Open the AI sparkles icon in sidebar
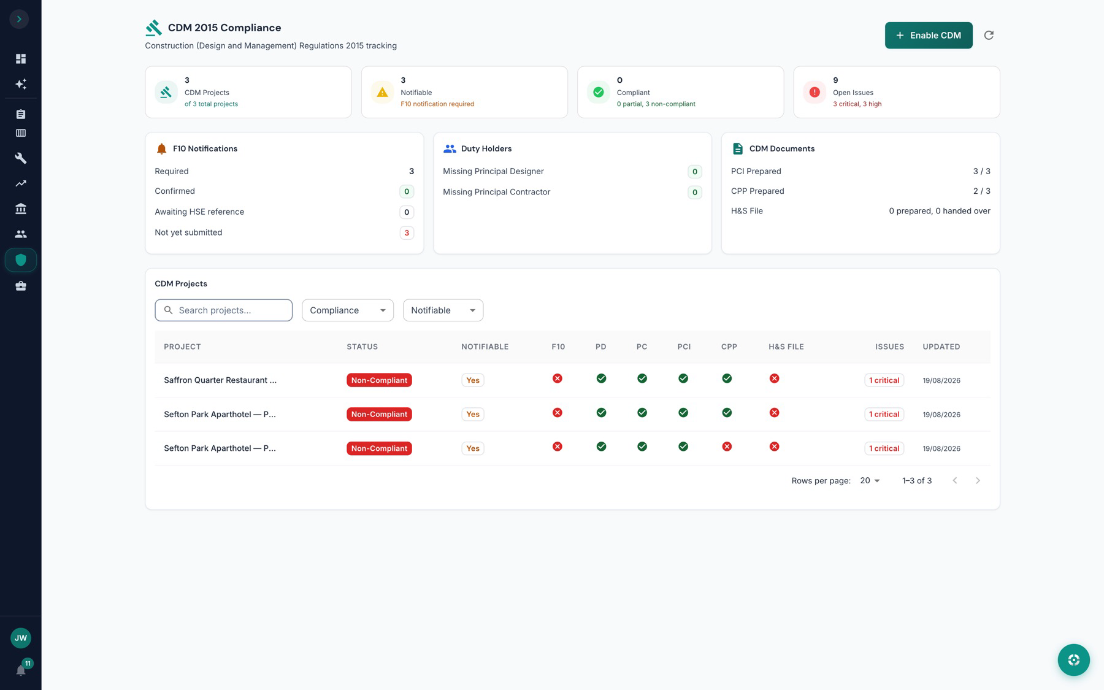Image resolution: width=1104 pixels, height=690 pixels. point(21,84)
